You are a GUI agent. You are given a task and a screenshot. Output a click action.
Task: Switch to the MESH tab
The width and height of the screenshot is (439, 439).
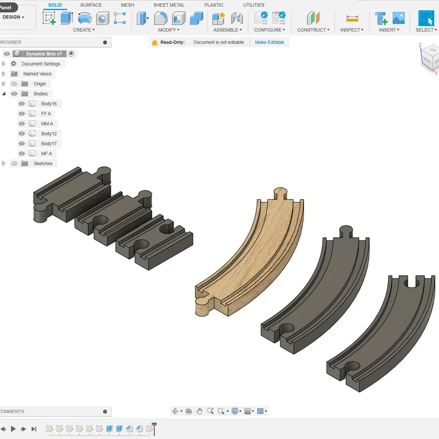tap(127, 5)
